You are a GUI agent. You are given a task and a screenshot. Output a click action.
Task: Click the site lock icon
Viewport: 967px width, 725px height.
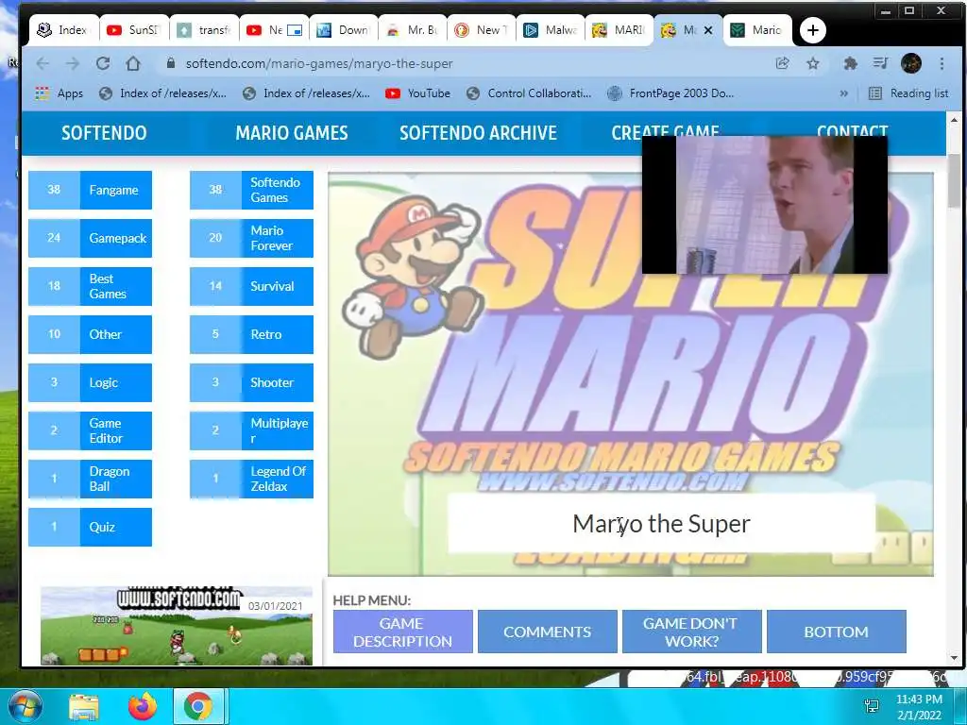tap(171, 63)
